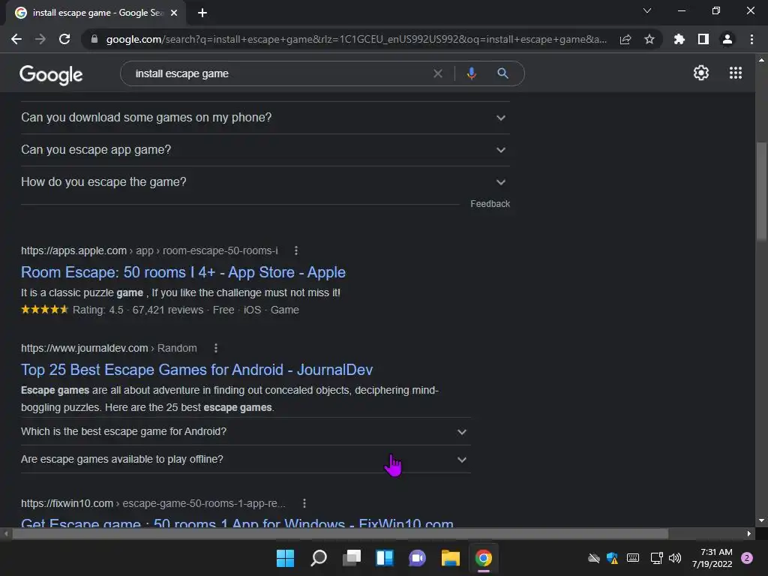Viewport: 768px width, 576px height.
Task: Click the Google Search magnifier button
Action: pos(502,73)
